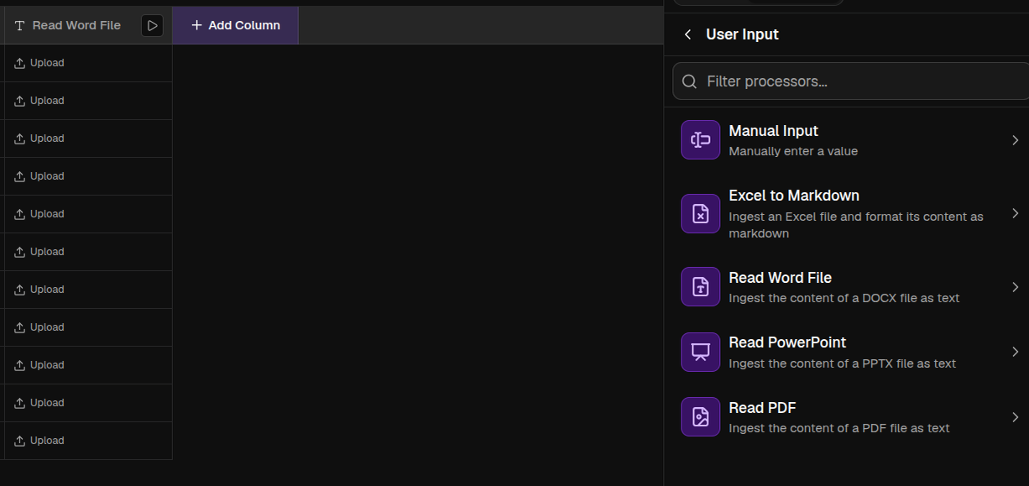Choose the Excel to Markdown title
This screenshot has height=486, width=1029.
pos(794,196)
